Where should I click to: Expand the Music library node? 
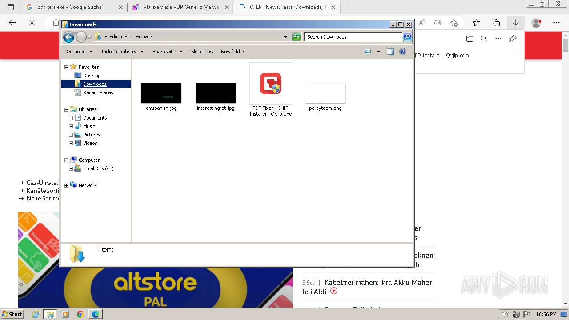point(71,126)
